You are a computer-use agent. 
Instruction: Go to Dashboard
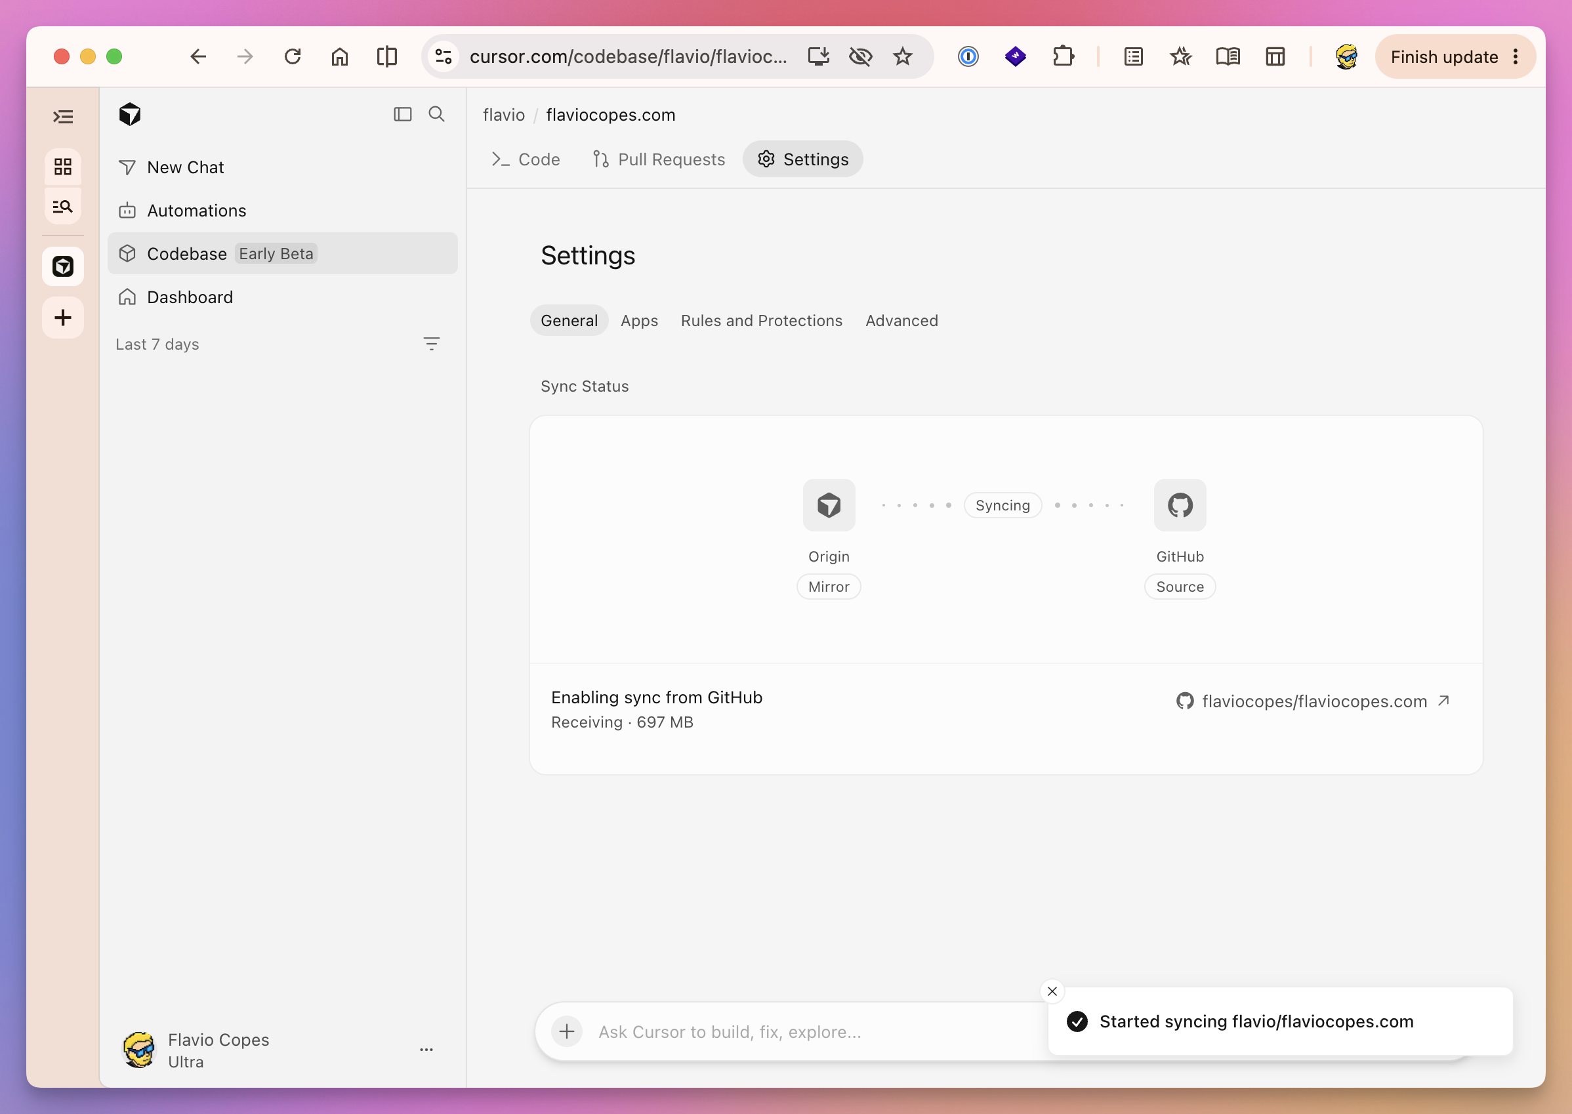[283, 297]
